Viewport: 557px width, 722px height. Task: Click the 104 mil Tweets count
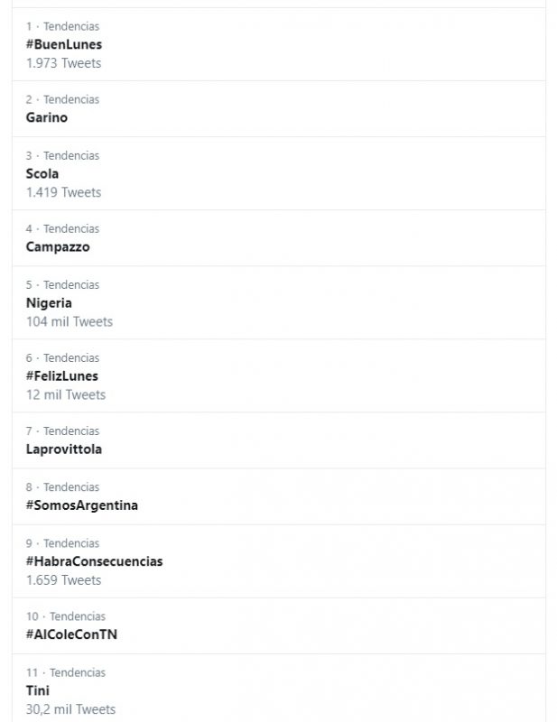70,321
